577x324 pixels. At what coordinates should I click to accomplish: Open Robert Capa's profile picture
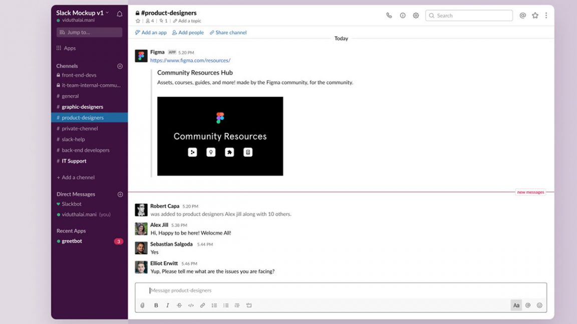click(x=141, y=210)
